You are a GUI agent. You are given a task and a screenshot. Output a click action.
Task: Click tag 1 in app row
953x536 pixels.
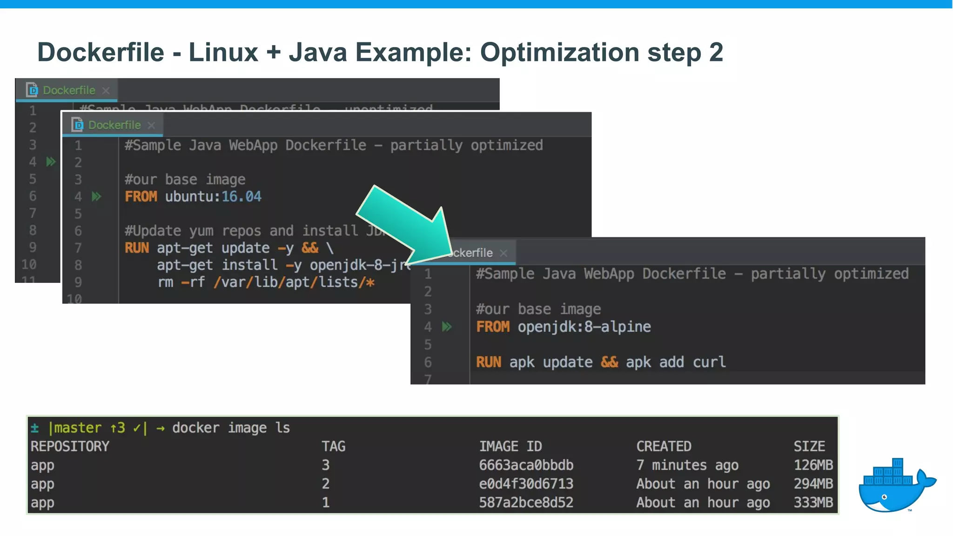pyautogui.click(x=326, y=502)
